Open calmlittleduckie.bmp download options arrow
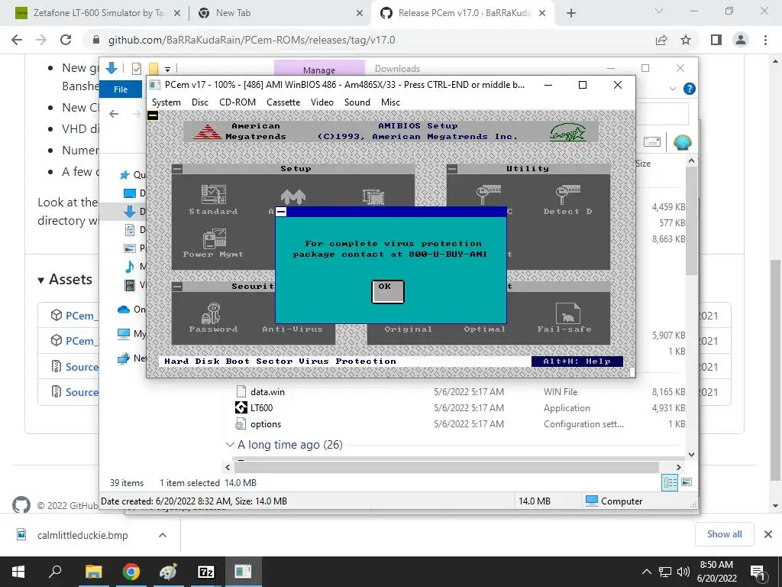 [162, 535]
